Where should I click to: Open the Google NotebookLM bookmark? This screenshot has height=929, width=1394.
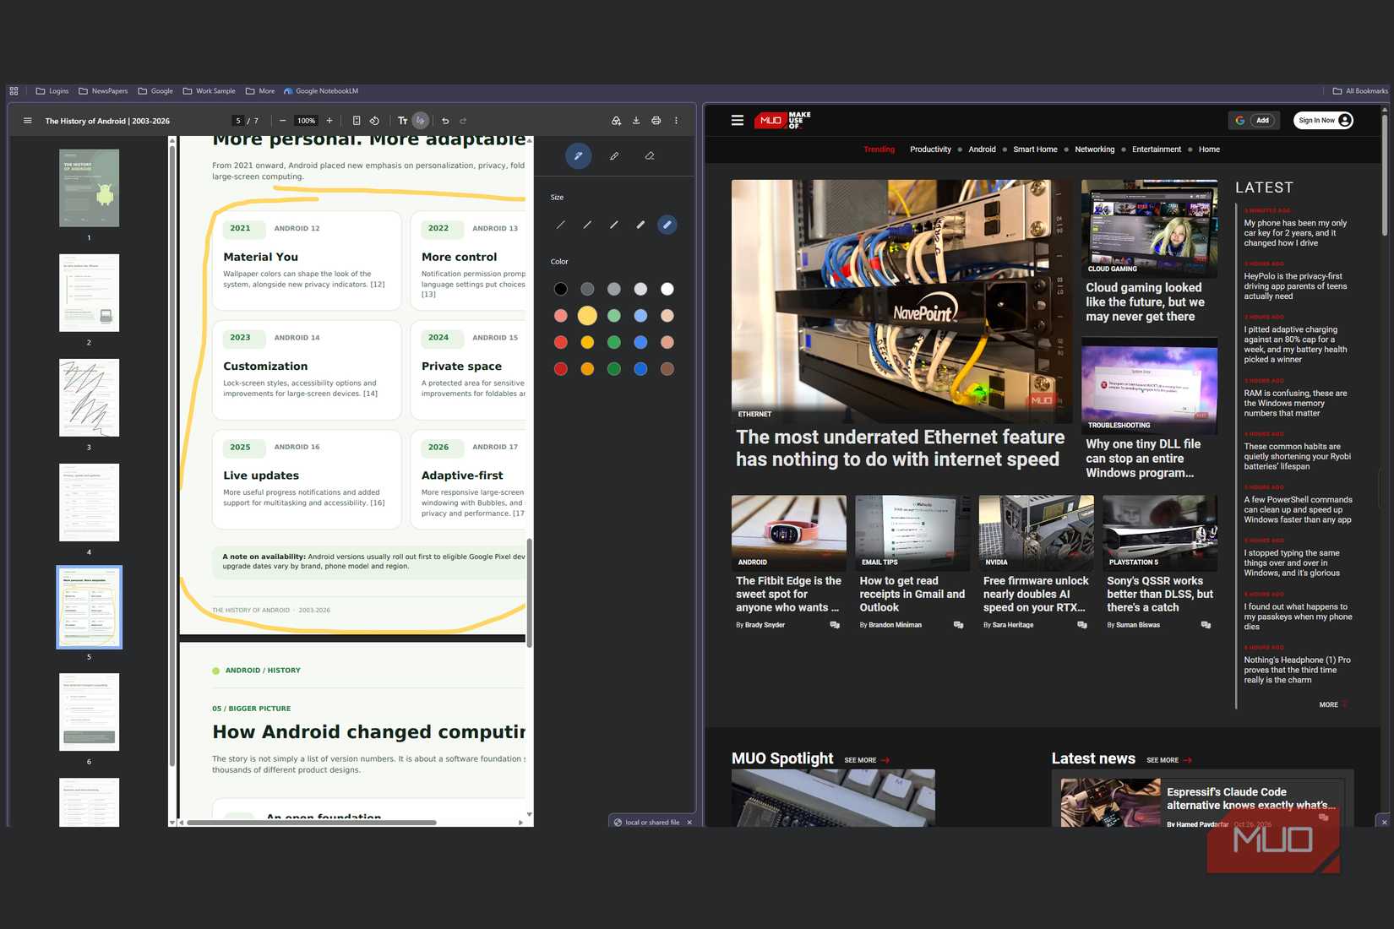pos(321,91)
